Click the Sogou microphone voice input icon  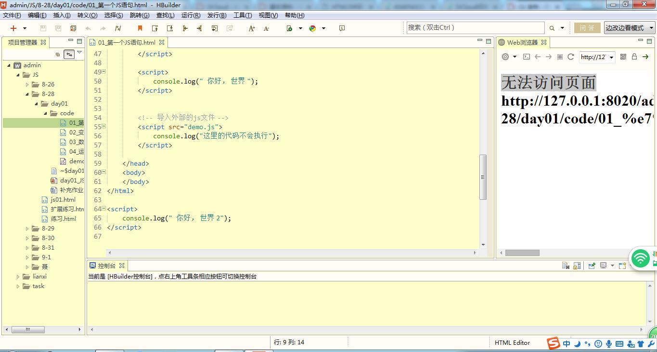pos(609,344)
